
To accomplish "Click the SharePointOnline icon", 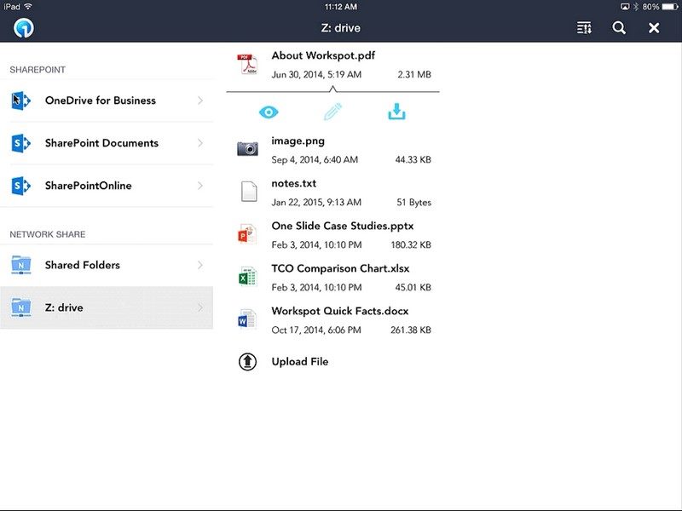I will [20, 186].
